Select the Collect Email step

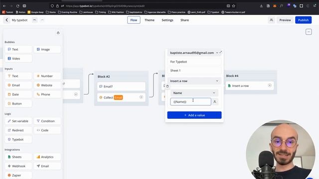121,97
